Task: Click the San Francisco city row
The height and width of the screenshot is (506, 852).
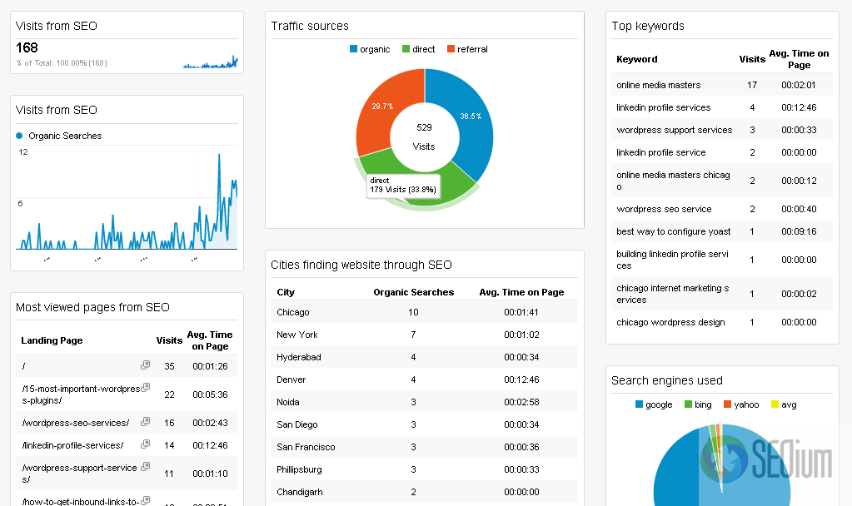Action: pyautogui.click(x=425, y=448)
